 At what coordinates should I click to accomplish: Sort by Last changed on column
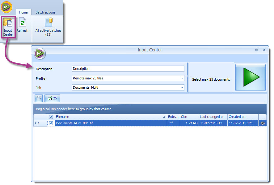click(213, 117)
